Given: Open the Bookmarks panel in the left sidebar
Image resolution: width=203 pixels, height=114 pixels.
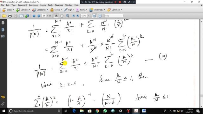Looking at the screenshot, I should (3, 30).
